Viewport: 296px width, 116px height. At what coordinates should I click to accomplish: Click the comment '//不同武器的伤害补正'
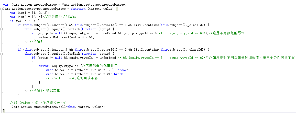[x=100, y=66]
